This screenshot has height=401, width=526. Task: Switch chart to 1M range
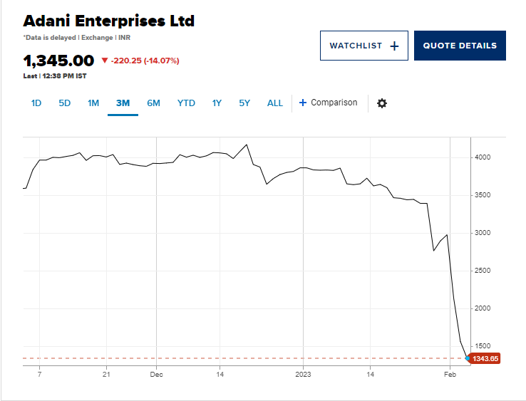(x=93, y=103)
